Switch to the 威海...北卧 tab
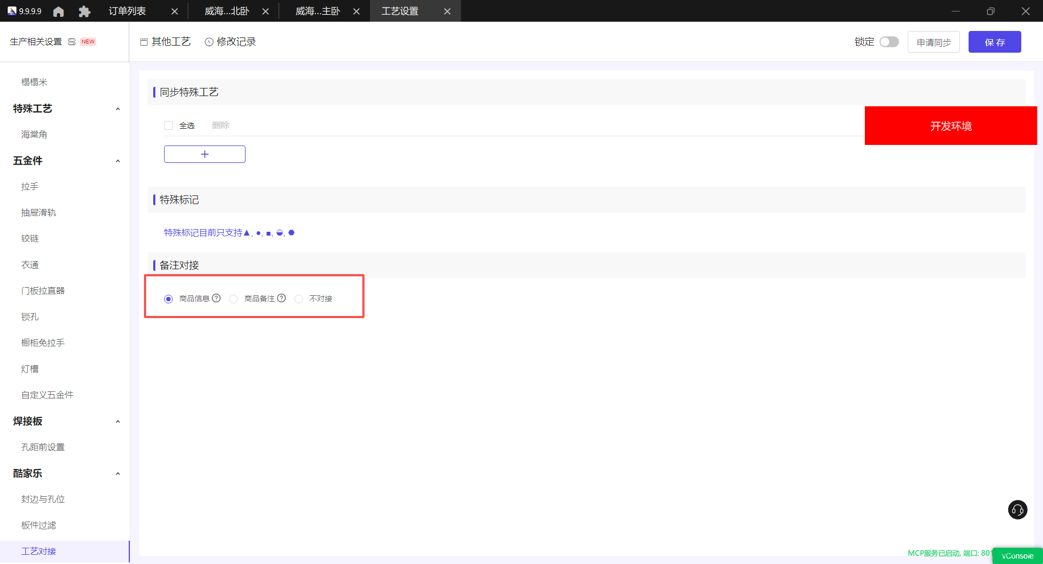 click(227, 11)
